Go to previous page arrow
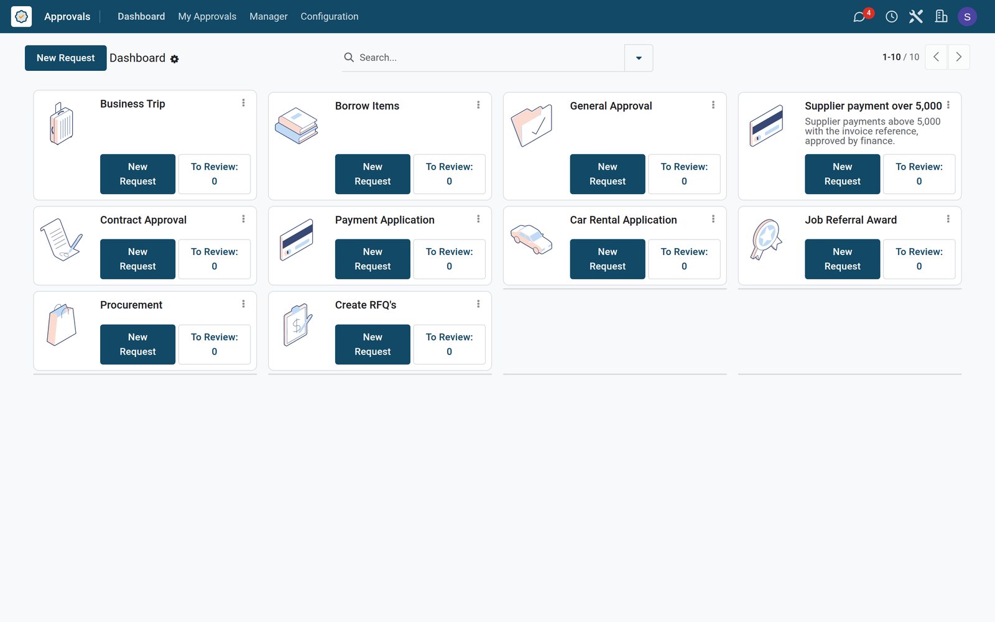The height and width of the screenshot is (622, 995). (x=936, y=57)
